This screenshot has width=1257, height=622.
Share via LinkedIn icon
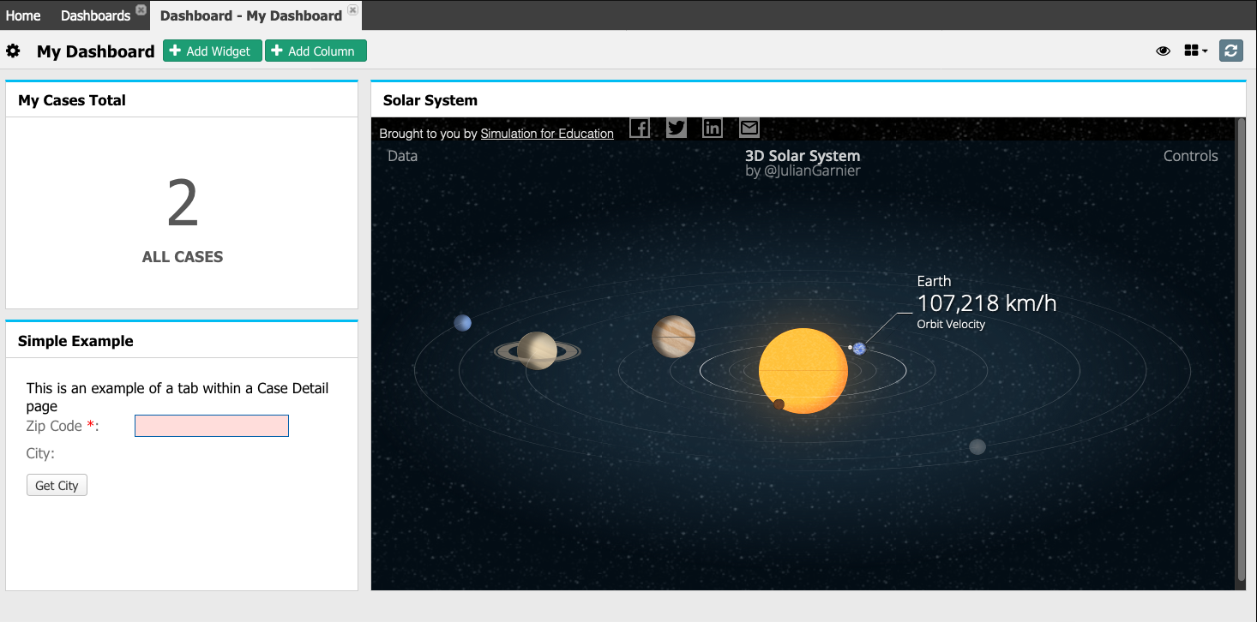[x=713, y=128]
